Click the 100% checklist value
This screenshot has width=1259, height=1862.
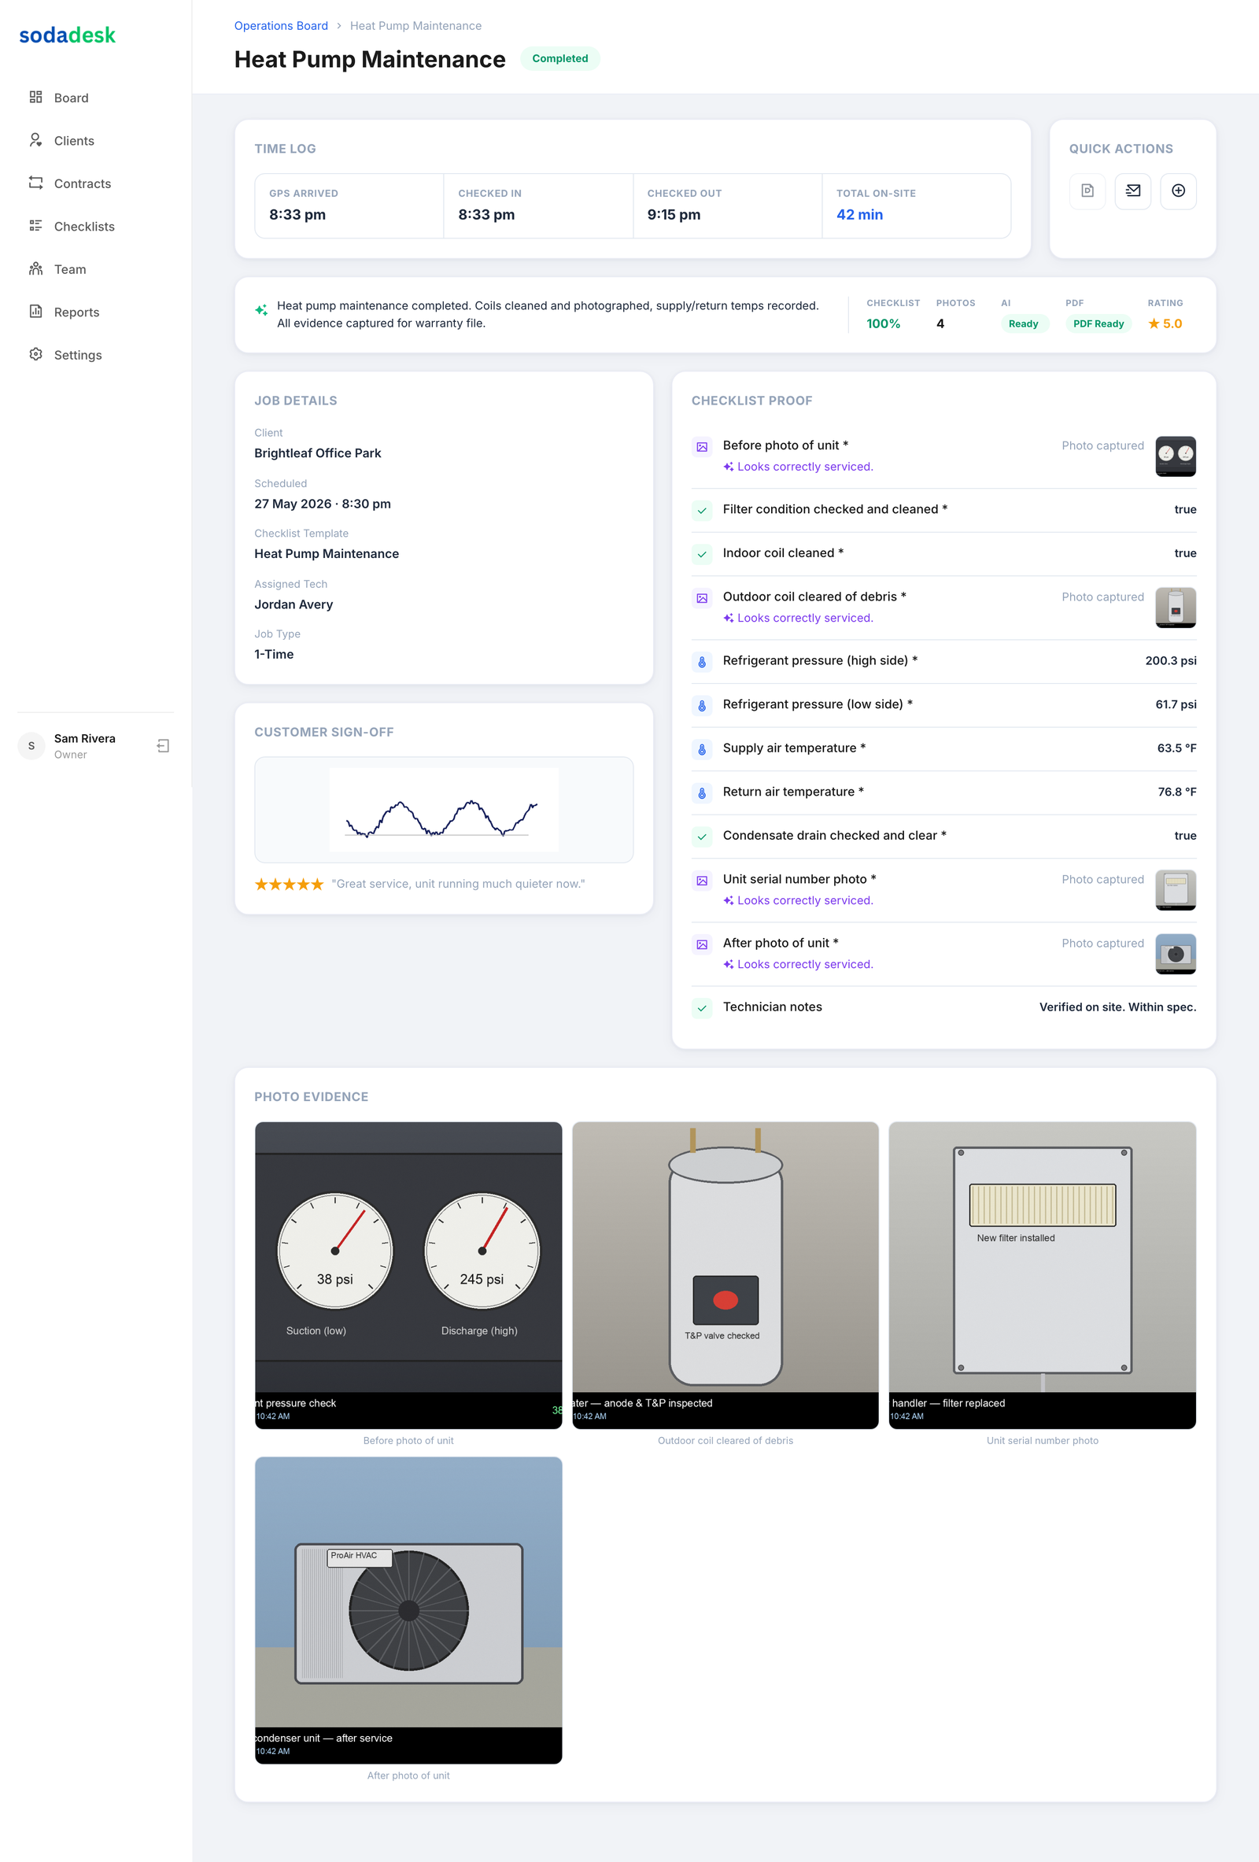tap(883, 323)
